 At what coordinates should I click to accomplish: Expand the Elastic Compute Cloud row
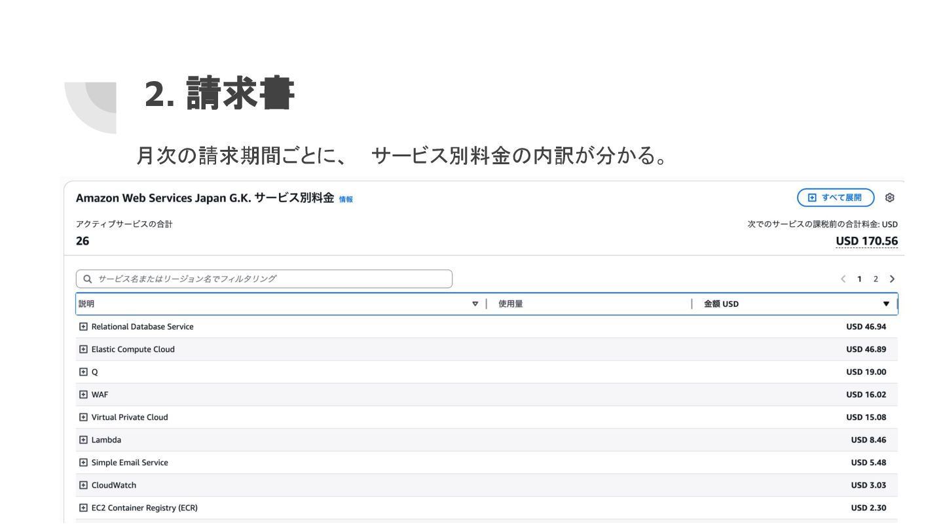click(x=83, y=349)
